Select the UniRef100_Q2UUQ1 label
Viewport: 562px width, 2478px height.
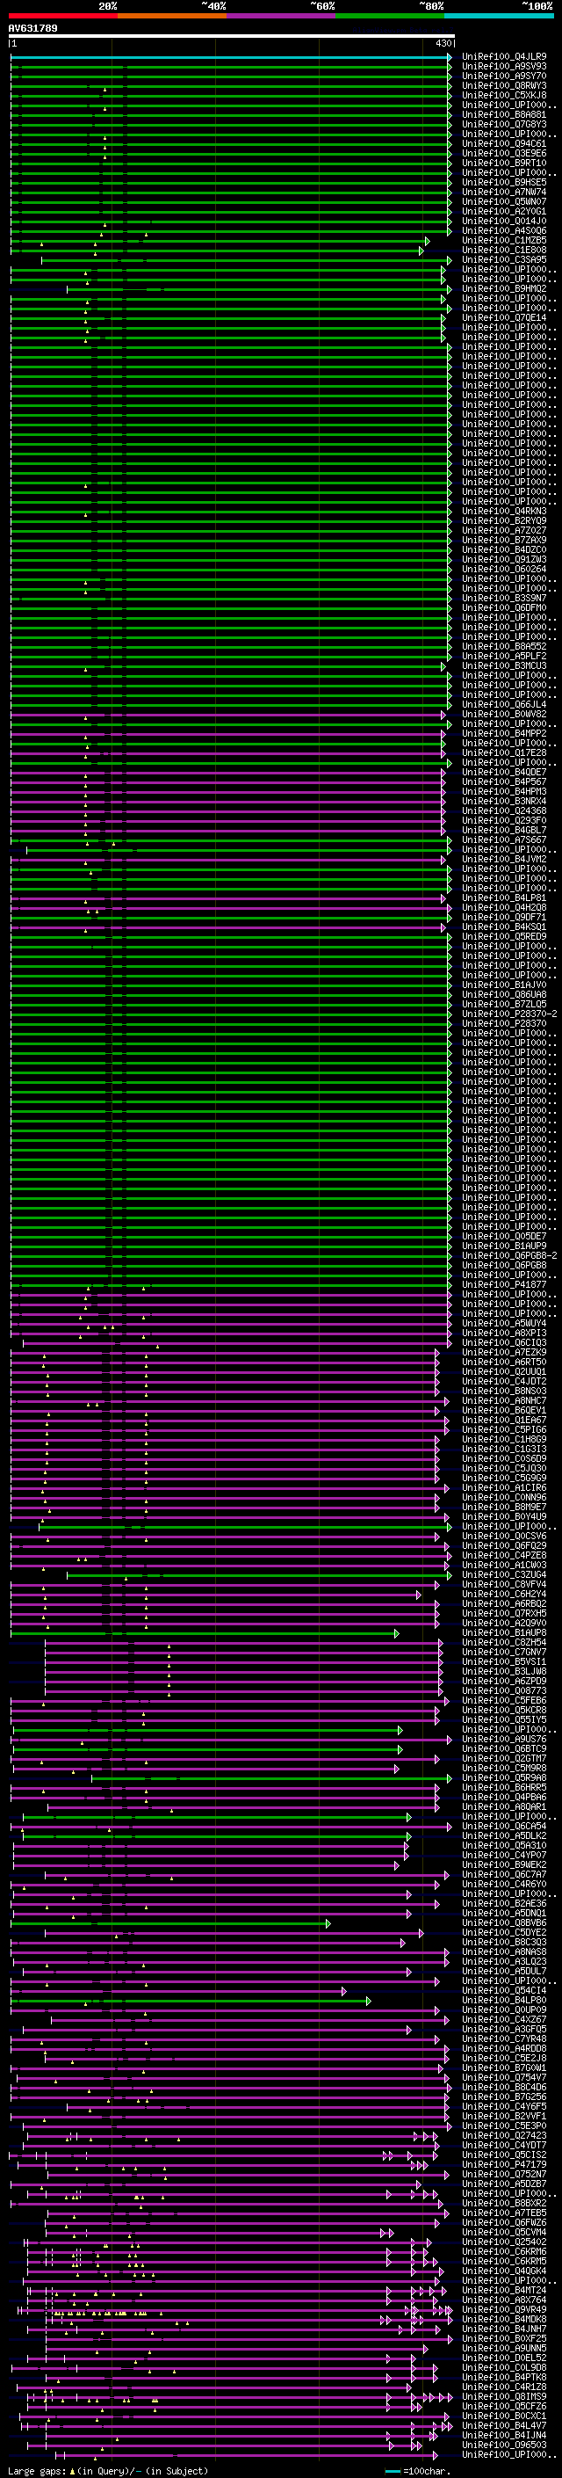pyautogui.click(x=504, y=1372)
